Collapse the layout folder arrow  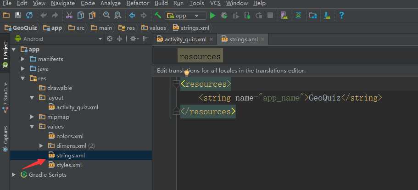click(32, 98)
